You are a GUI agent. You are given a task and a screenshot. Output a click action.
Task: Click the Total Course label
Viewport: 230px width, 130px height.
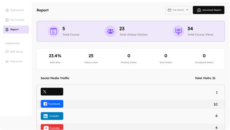pyautogui.click(x=71, y=35)
